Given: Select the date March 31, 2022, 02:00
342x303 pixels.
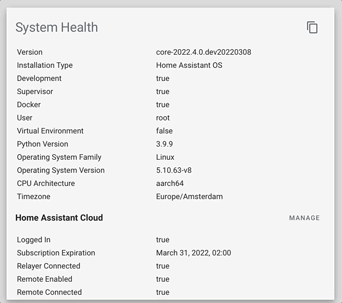Looking at the screenshot, I should pyautogui.click(x=193, y=253).
